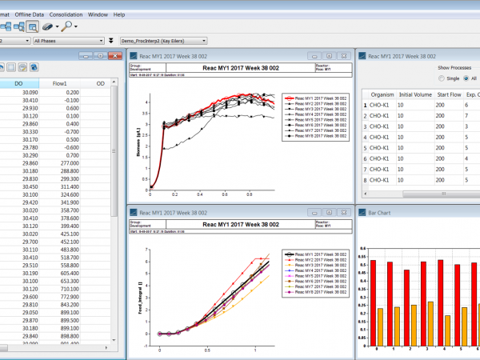
Task: Click Start Flow cell in row 3
Action: point(449,126)
